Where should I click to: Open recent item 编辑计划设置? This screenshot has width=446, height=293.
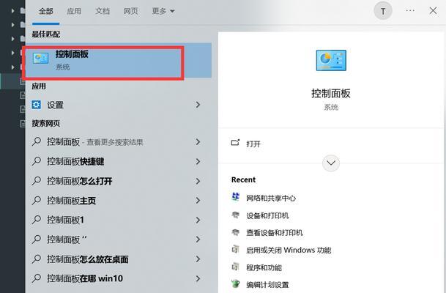coord(267,284)
